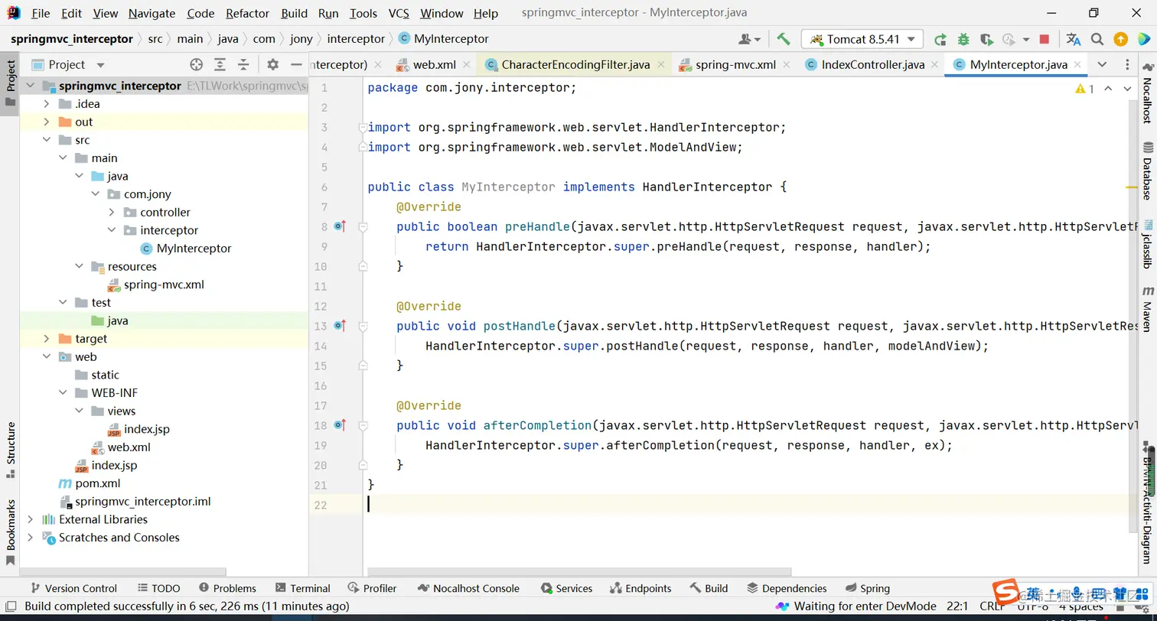Viewport: 1157px width, 621px height.
Task: Click the editor horizontal scrollbar
Action: tap(579, 571)
